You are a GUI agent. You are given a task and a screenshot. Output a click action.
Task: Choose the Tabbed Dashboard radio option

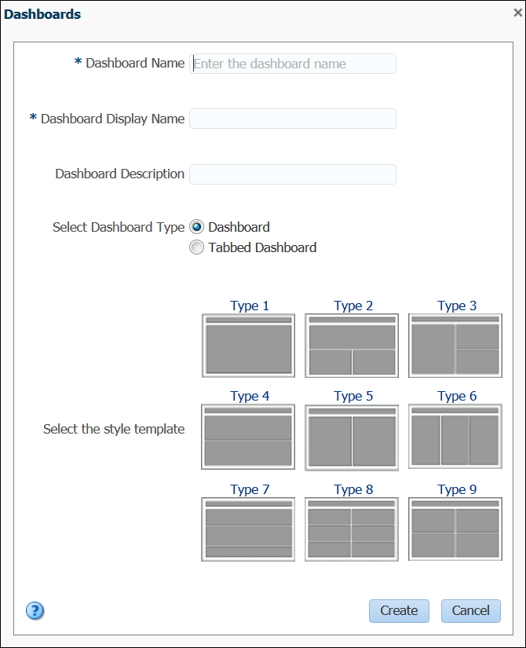(x=197, y=247)
